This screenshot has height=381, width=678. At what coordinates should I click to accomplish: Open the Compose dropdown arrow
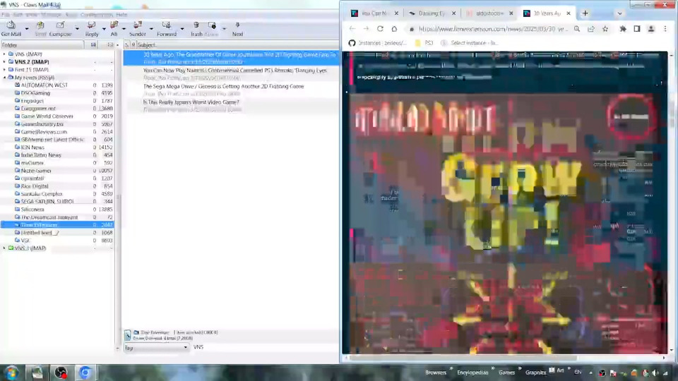[x=77, y=29]
